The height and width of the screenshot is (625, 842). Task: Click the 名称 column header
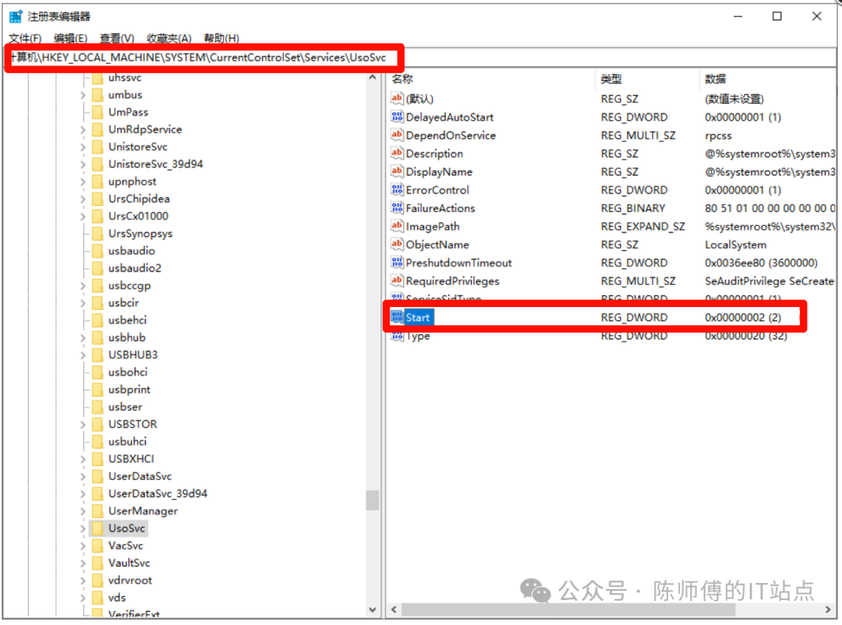point(402,79)
